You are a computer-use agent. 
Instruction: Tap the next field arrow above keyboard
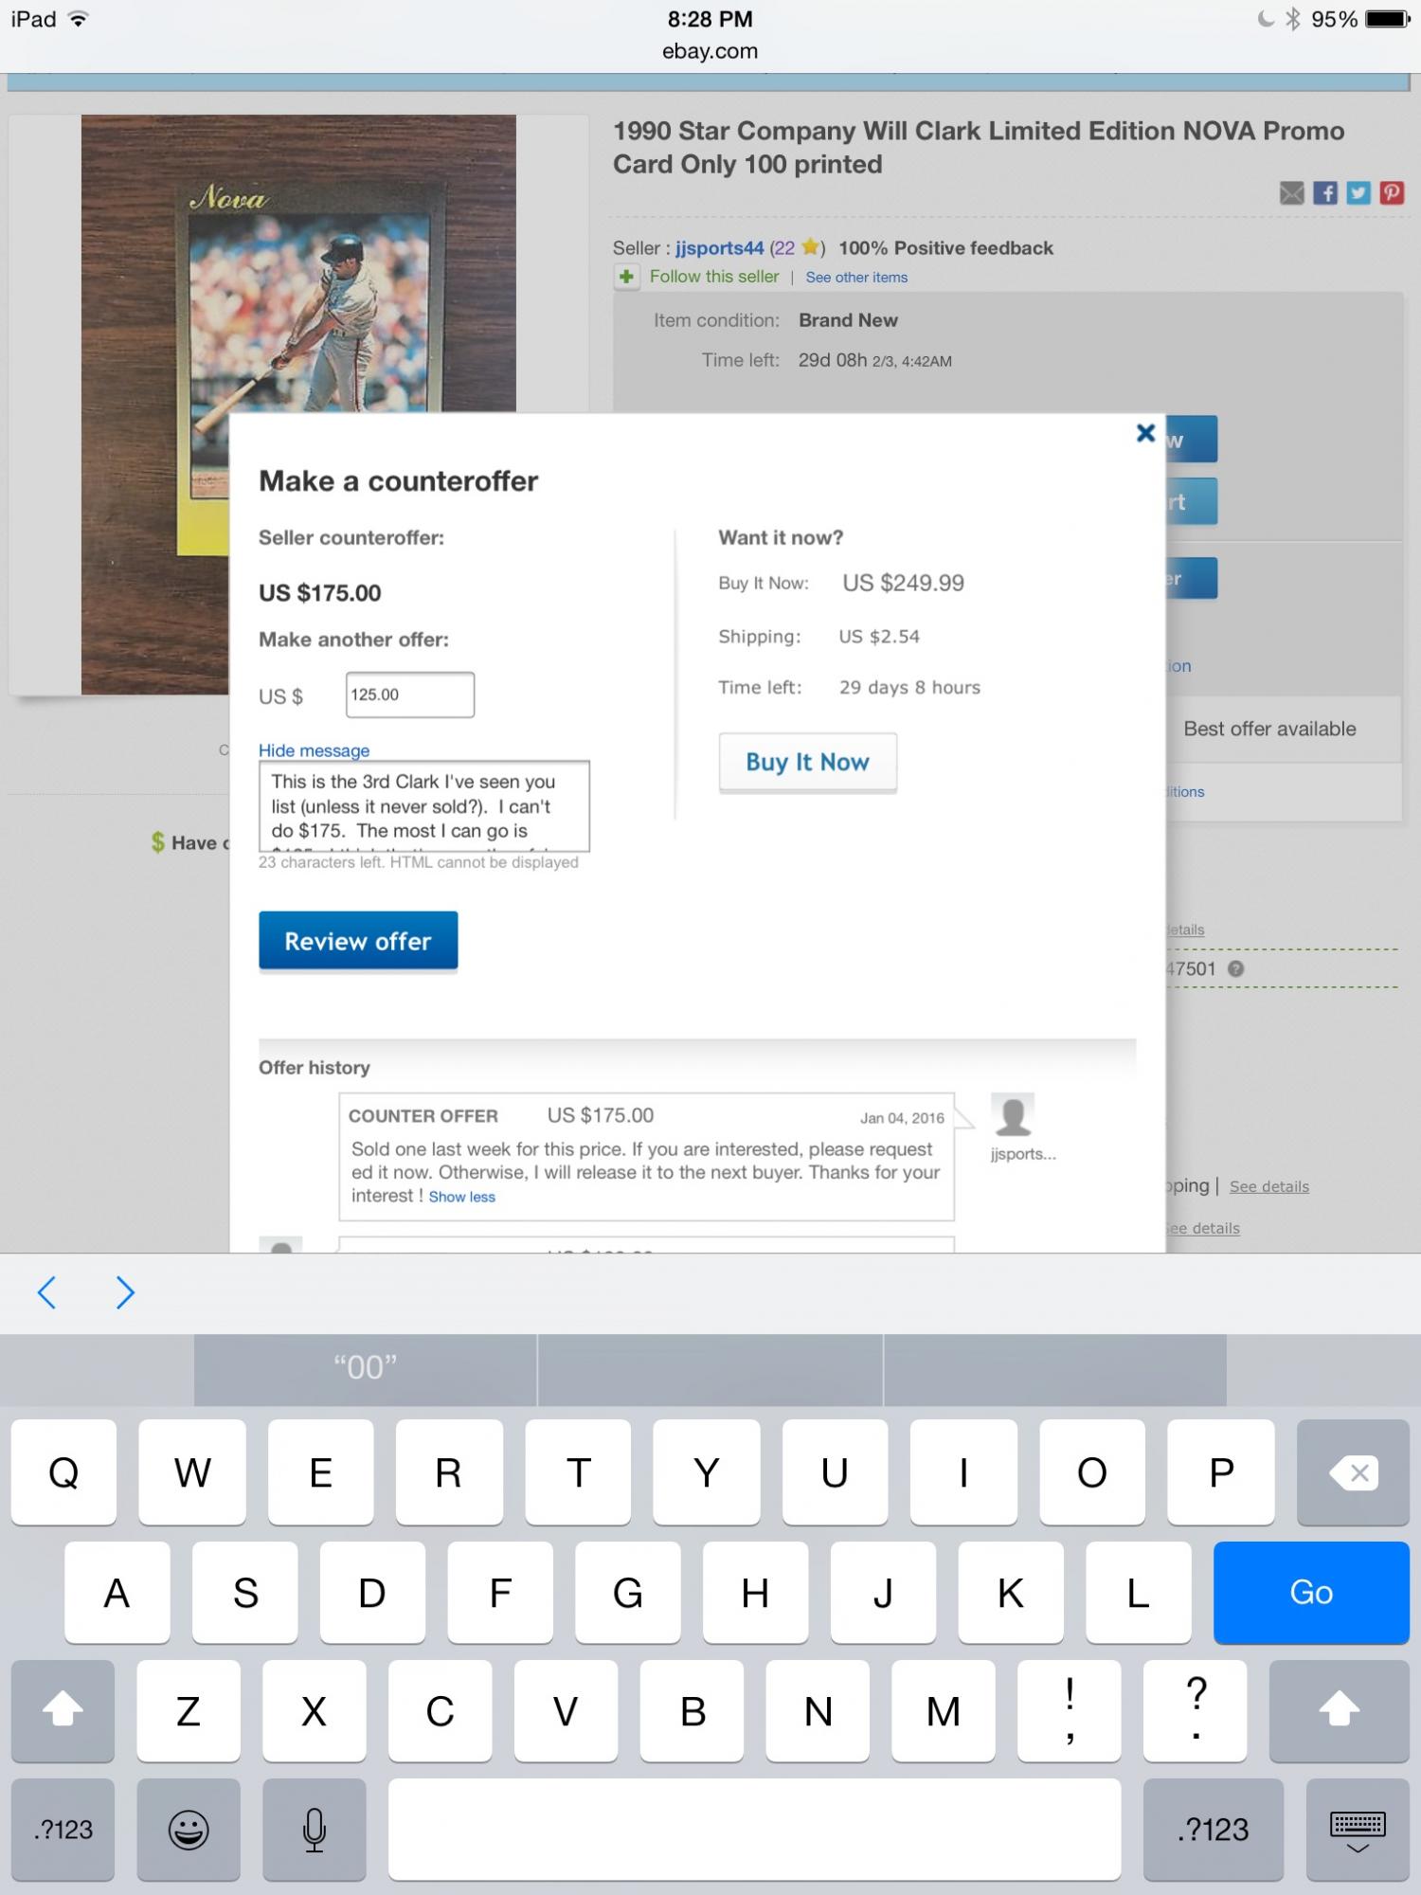124,1292
